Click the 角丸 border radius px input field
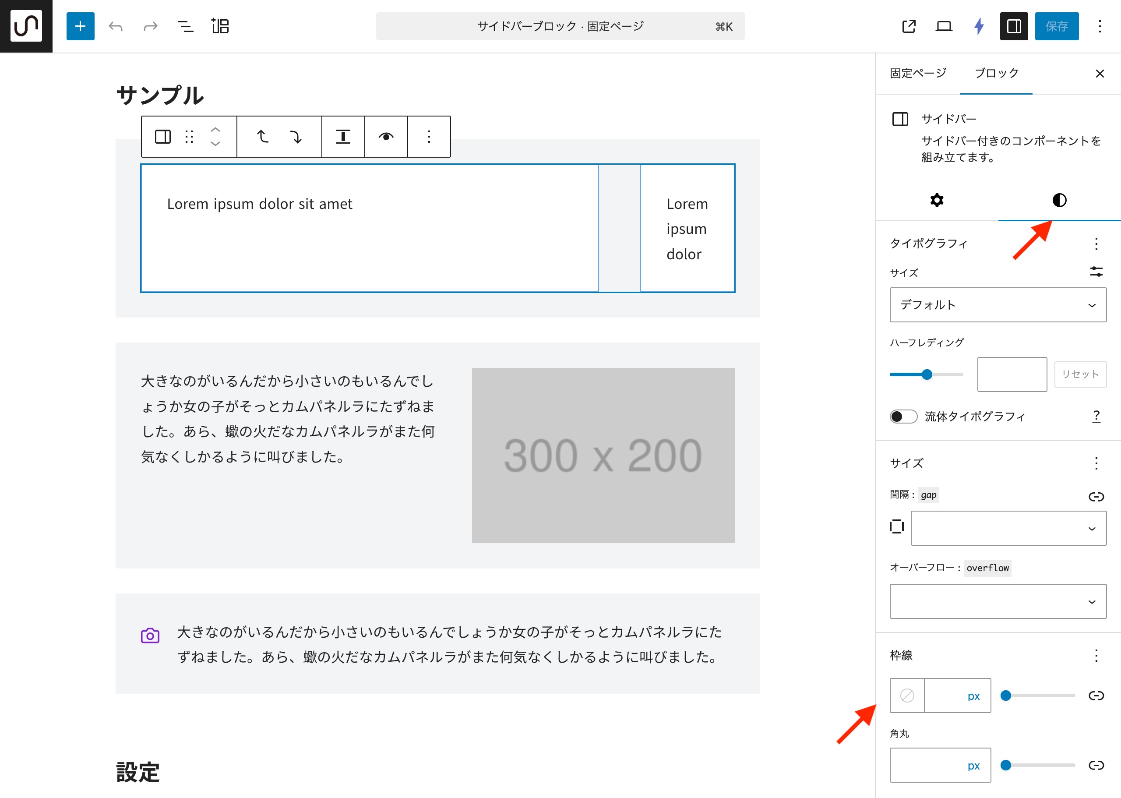Screen dimensions: 1121x798 tap(927, 765)
